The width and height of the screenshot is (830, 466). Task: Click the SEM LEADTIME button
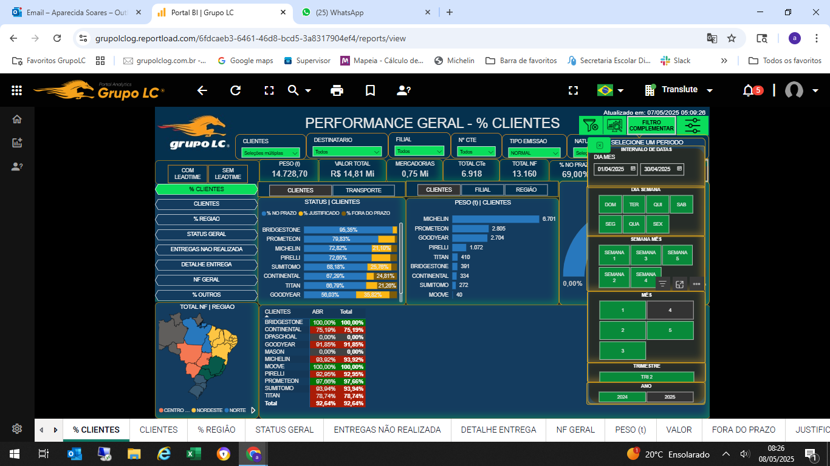(x=228, y=174)
